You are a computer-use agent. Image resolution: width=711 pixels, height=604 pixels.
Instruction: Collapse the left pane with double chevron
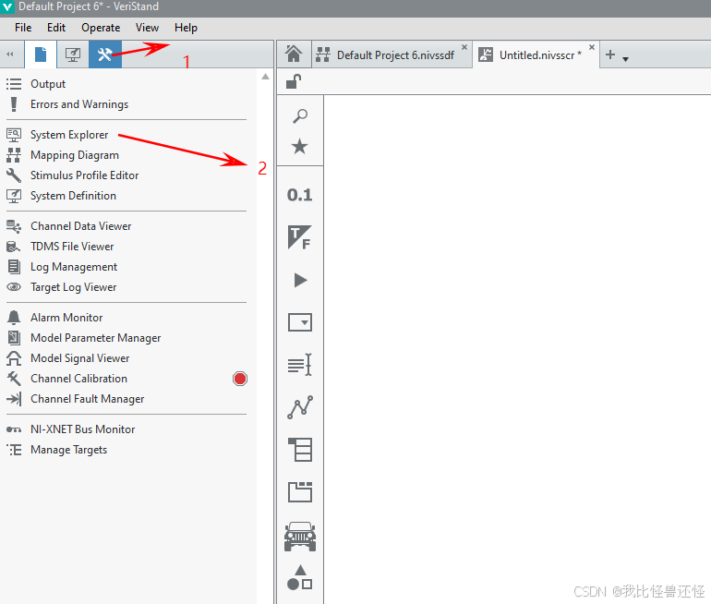point(10,54)
